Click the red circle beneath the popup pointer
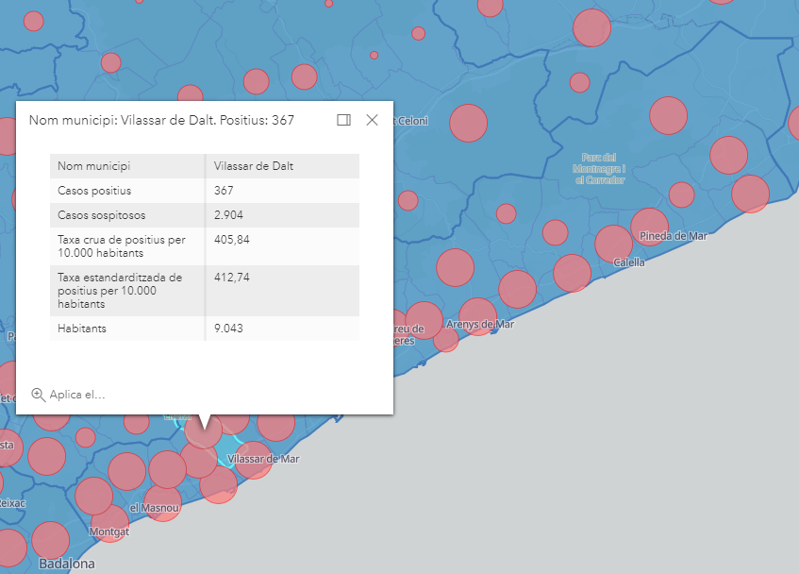This screenshot has height=574, width=799. click(x=204, y=430)
